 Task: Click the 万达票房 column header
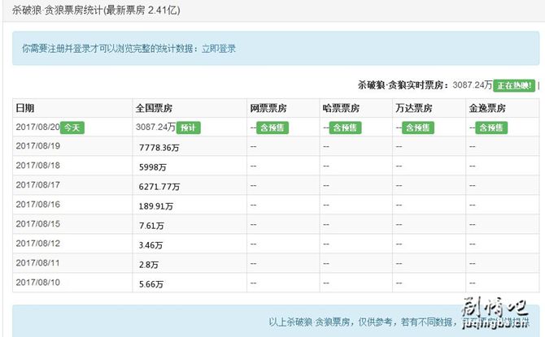414,109
